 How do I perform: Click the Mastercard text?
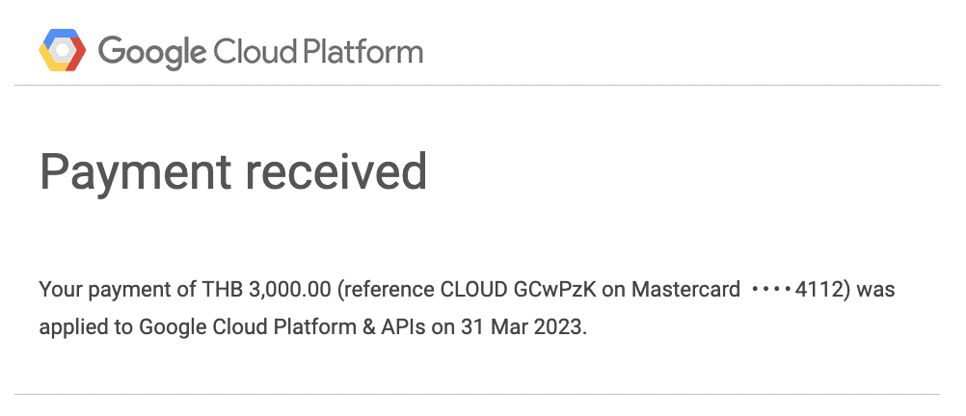click(685, 289)
